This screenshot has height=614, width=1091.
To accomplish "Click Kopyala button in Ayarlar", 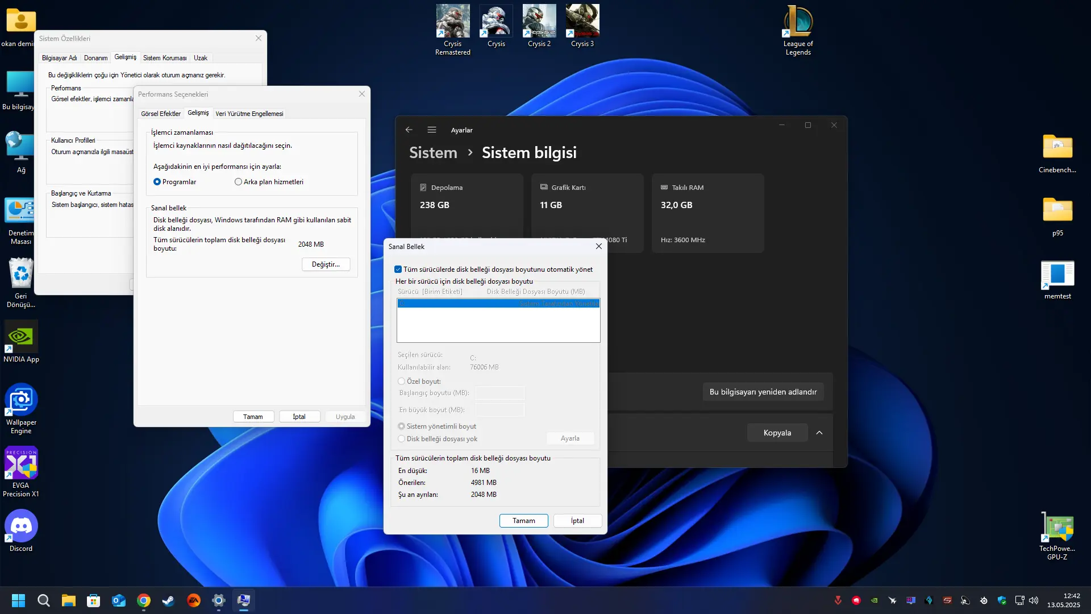I will [777, 433].
